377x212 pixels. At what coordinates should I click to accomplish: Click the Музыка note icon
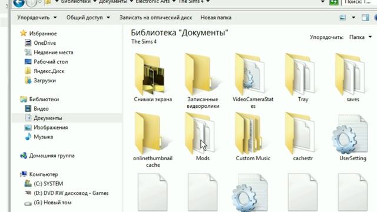coord(28,137)
